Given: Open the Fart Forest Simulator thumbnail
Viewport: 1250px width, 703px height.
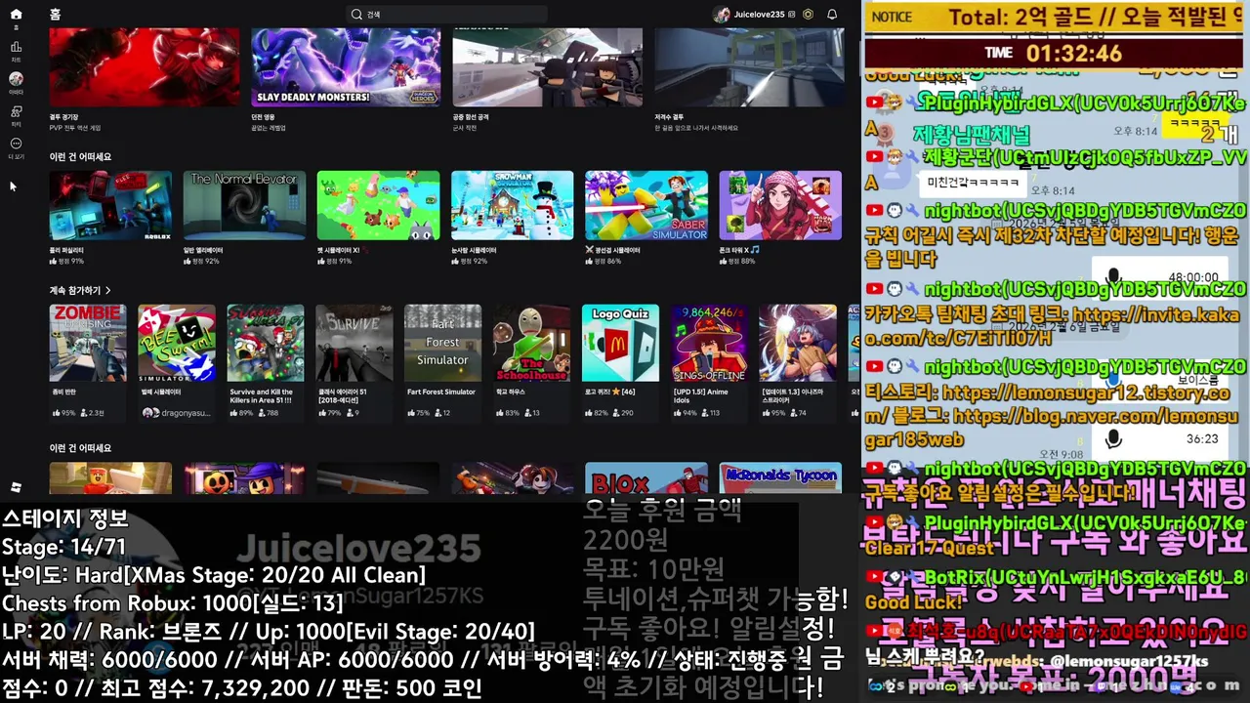Looking at the screenshot, I should pyautogui.click(x=442, y=343).
